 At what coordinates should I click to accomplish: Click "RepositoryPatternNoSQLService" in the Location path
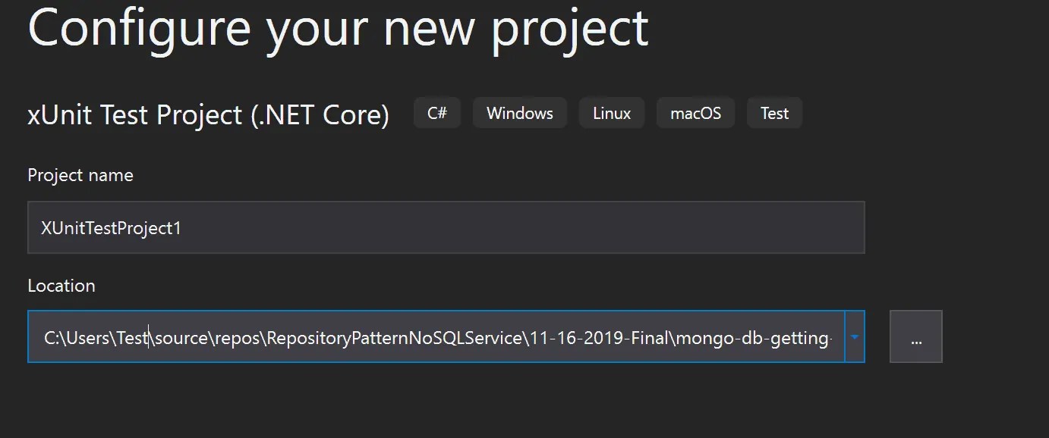click(x=393, y=338)
